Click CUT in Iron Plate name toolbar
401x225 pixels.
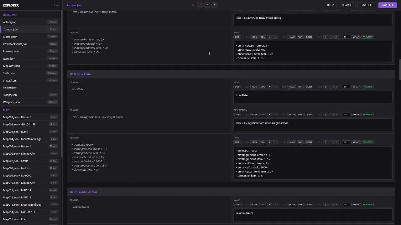(x=237, y=87)
